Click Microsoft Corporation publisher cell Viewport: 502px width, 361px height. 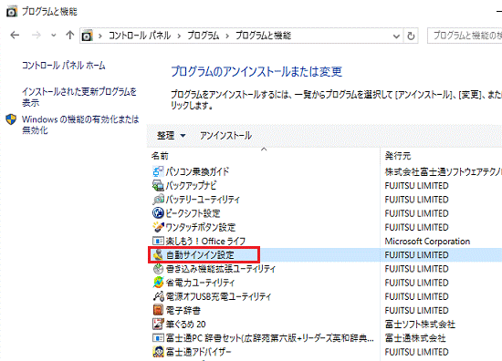[x=427, y=241]
